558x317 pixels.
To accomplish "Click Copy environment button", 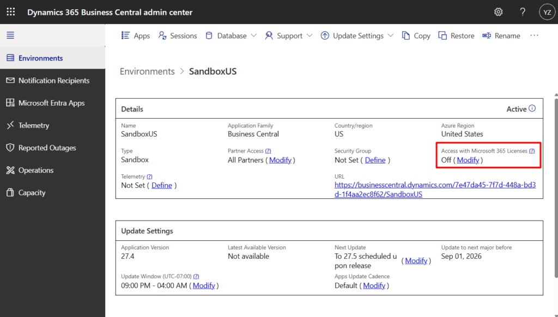I will (416, 35).
